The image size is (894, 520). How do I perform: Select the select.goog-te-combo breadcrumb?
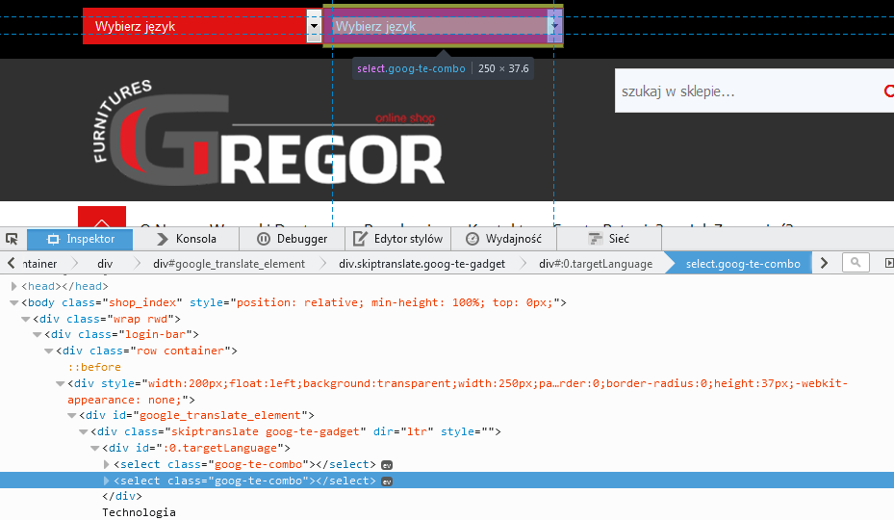[743, 264]
